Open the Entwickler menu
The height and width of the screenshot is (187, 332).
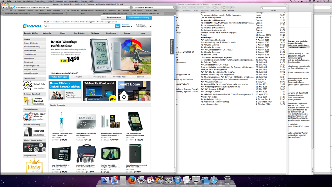click(x=74, y=1)
